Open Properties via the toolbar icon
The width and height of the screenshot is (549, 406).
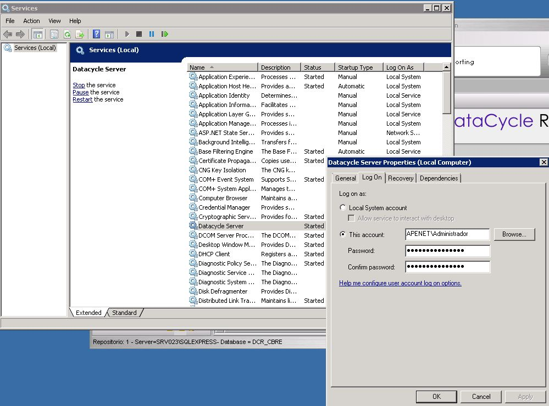pyautogui.click(x=54, y=34)
